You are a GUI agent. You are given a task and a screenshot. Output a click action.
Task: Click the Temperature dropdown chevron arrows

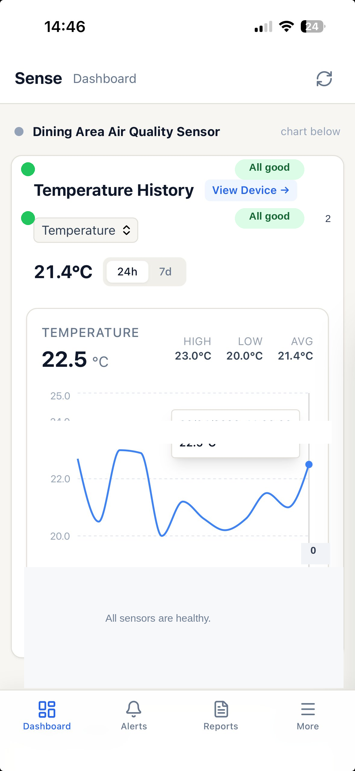tap(126, 230)
